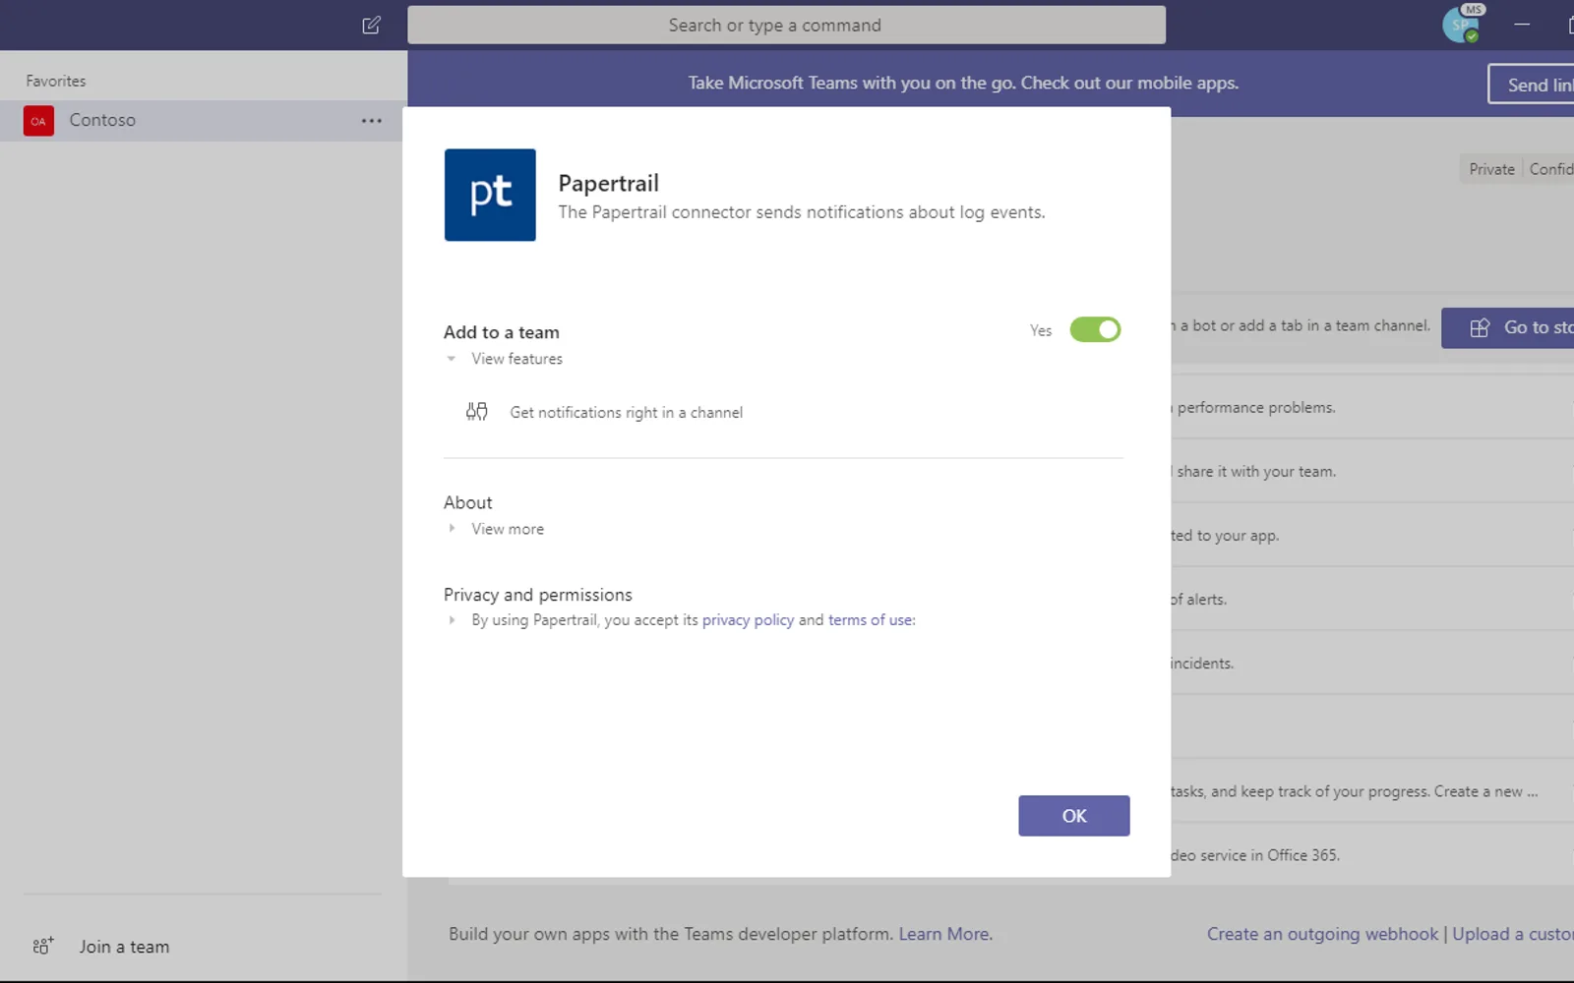
Task: Click the 'Add to a team' heading
Action: [502, 332]
